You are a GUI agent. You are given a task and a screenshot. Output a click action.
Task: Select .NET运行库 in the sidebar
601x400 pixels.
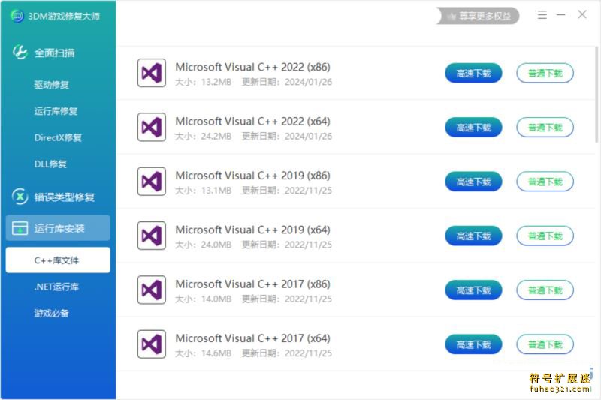56,287
